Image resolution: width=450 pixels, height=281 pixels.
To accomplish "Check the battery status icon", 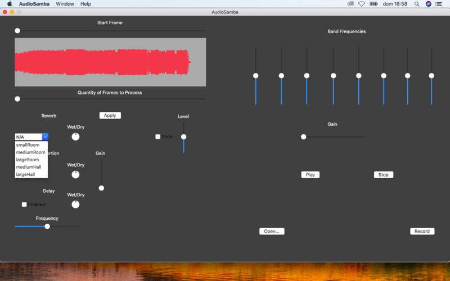I will 373,4.
